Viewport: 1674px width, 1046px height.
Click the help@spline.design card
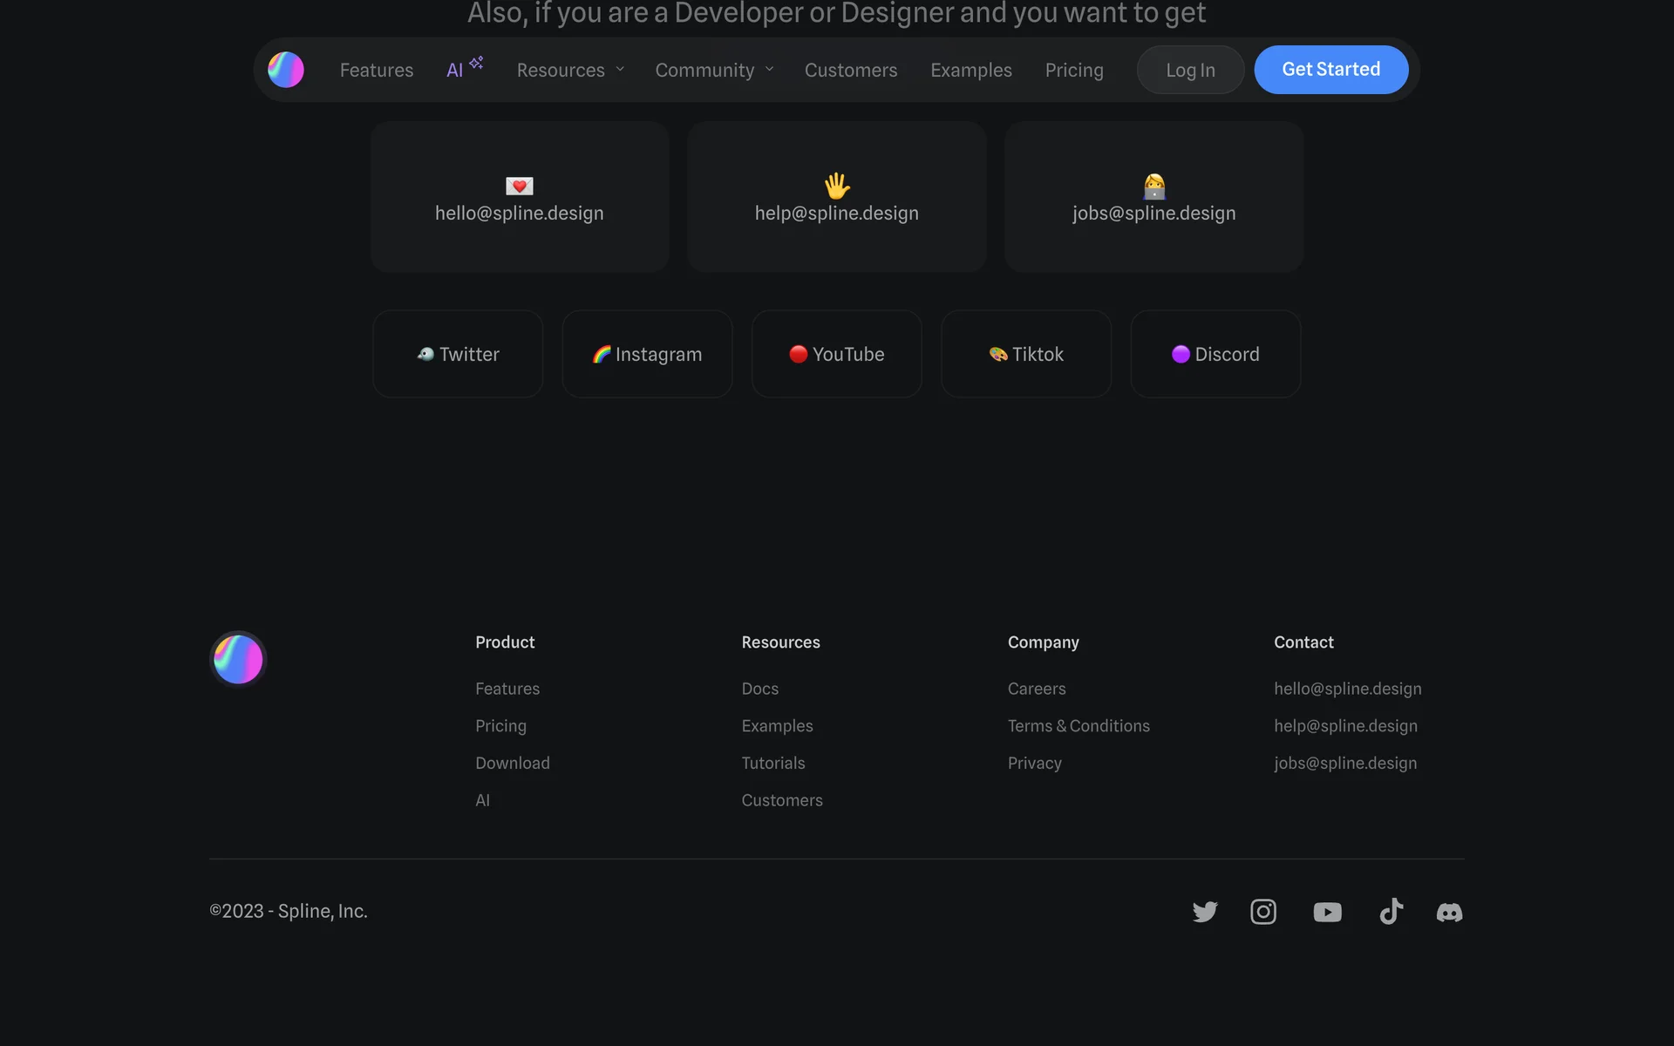836,198
